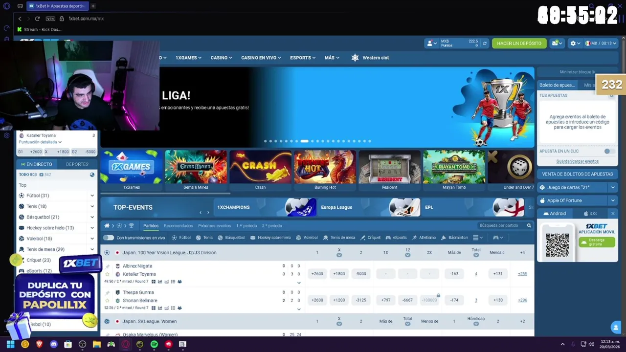This screenshot has width=626, height=352.
Task: Click the browser address bar
Action: [x=86, y=19]
